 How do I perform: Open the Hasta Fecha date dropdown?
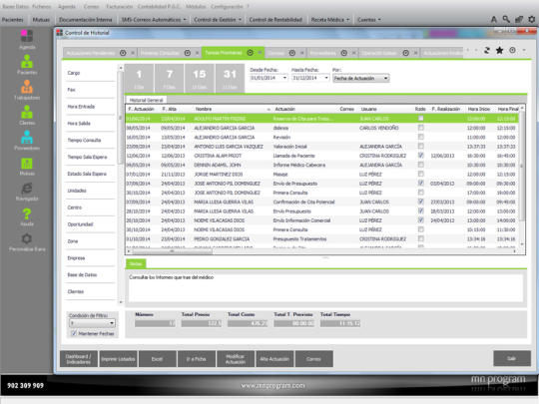click(x=326, y=78)
